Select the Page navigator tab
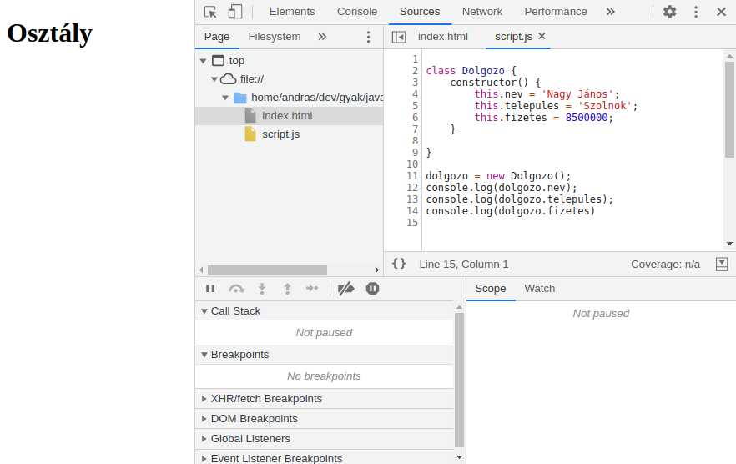This screenshot has height=464, width=736. (x=217, y=37)
